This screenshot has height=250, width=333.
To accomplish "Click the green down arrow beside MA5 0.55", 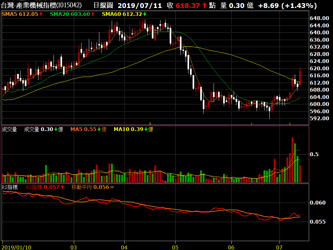I will click(x=99, y=129).
